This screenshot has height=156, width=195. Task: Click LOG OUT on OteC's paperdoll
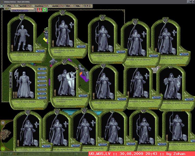pos(42,77)
